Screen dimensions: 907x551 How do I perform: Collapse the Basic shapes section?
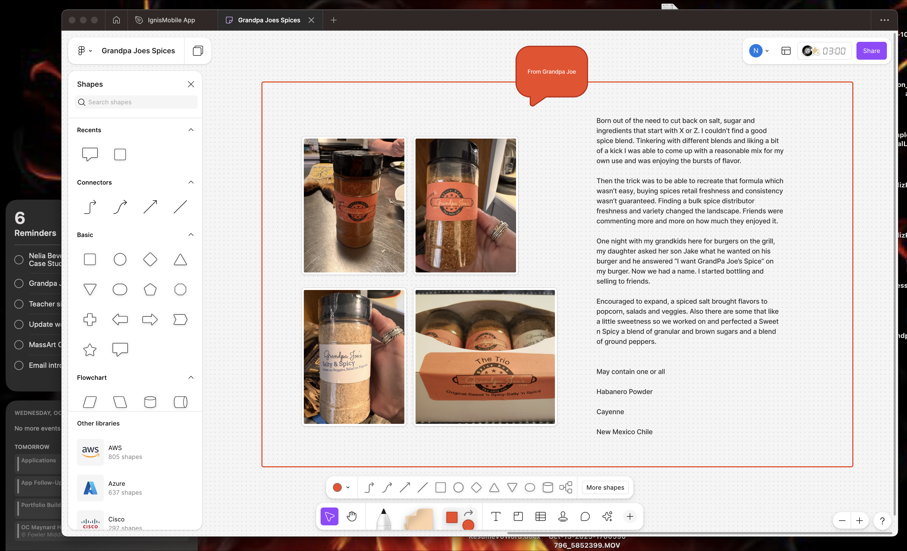(191, 235)
